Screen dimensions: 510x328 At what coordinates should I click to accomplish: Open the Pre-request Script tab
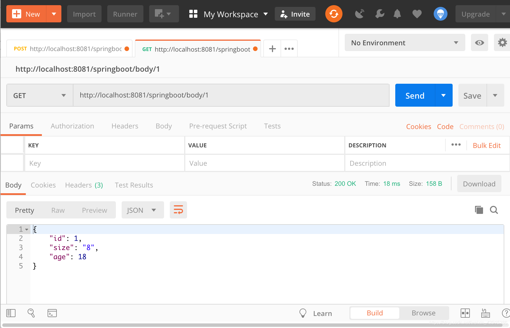pos(218,126)
